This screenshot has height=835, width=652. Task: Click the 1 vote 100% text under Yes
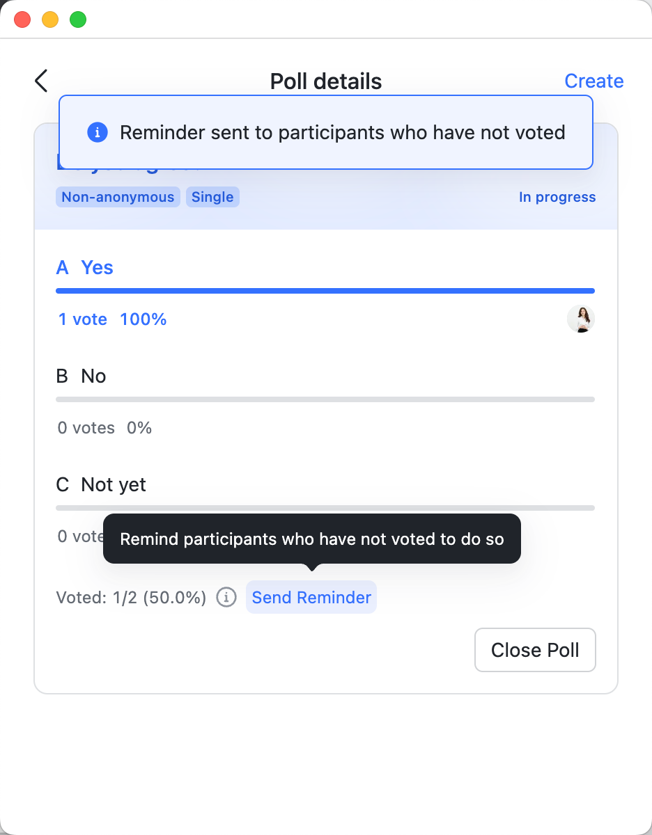point(111,319)
